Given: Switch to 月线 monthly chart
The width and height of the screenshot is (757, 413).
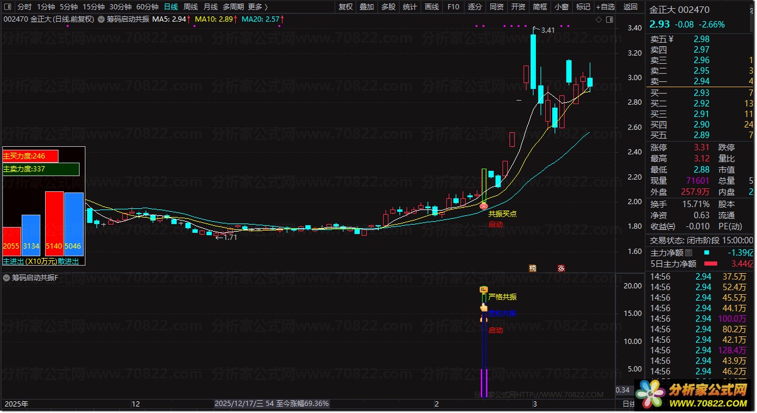Looking at the screenshot, I should pos(211,7).
